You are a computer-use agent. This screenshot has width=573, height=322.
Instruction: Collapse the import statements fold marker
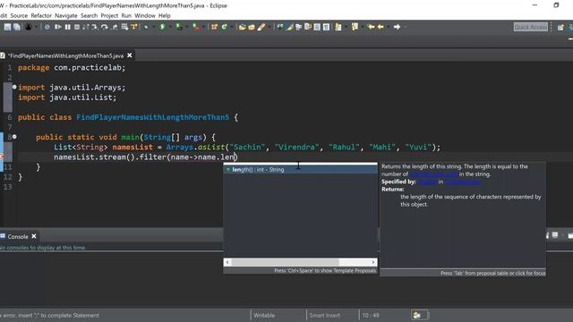coord(14,87)
